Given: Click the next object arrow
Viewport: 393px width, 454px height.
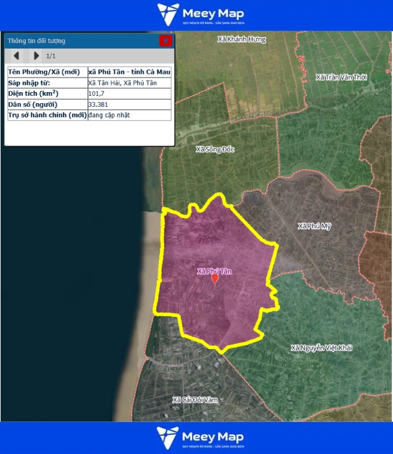Looking at the screenshot, I should [x=36, y=56].
